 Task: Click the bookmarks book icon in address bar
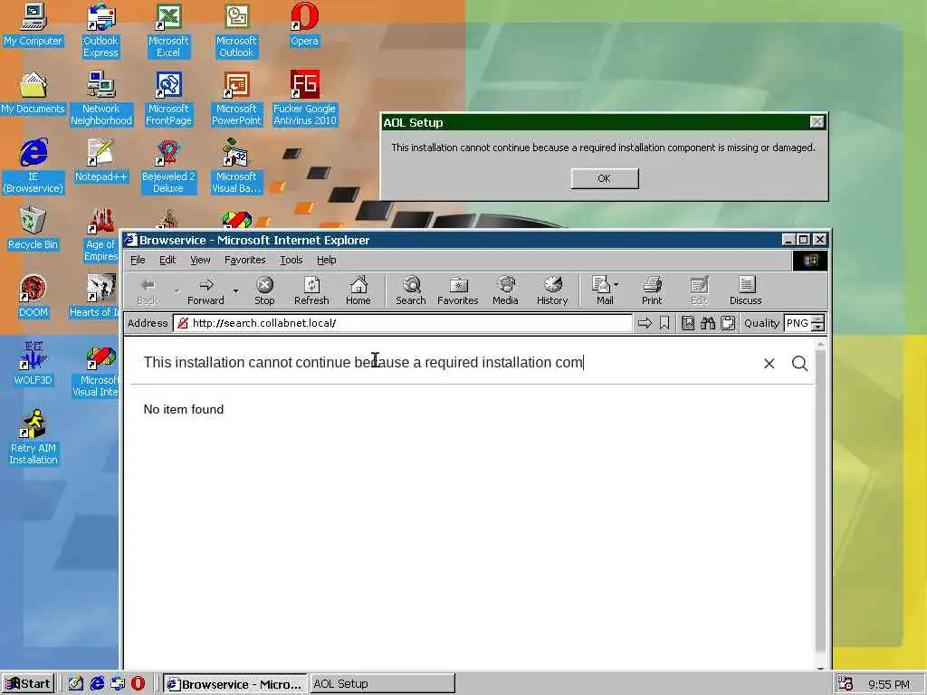click(688, 323)
